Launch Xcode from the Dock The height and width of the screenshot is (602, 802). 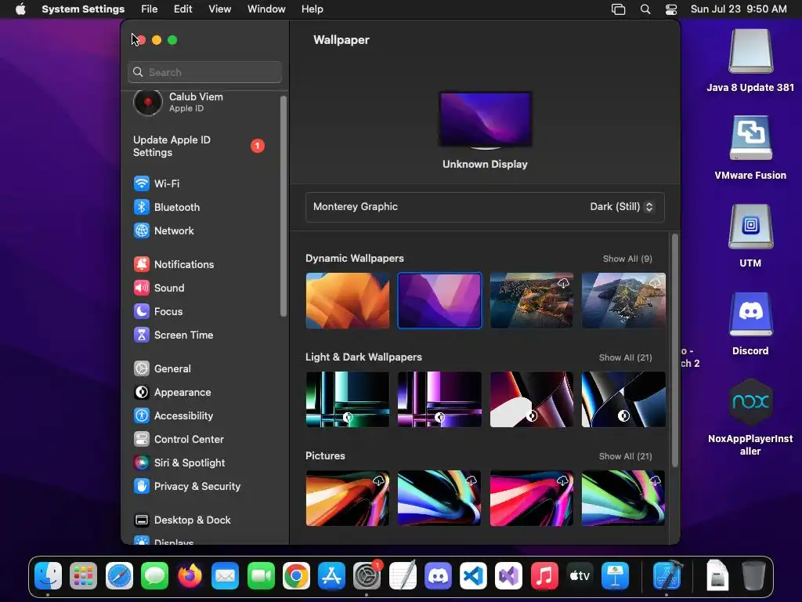tap(667, 576)
